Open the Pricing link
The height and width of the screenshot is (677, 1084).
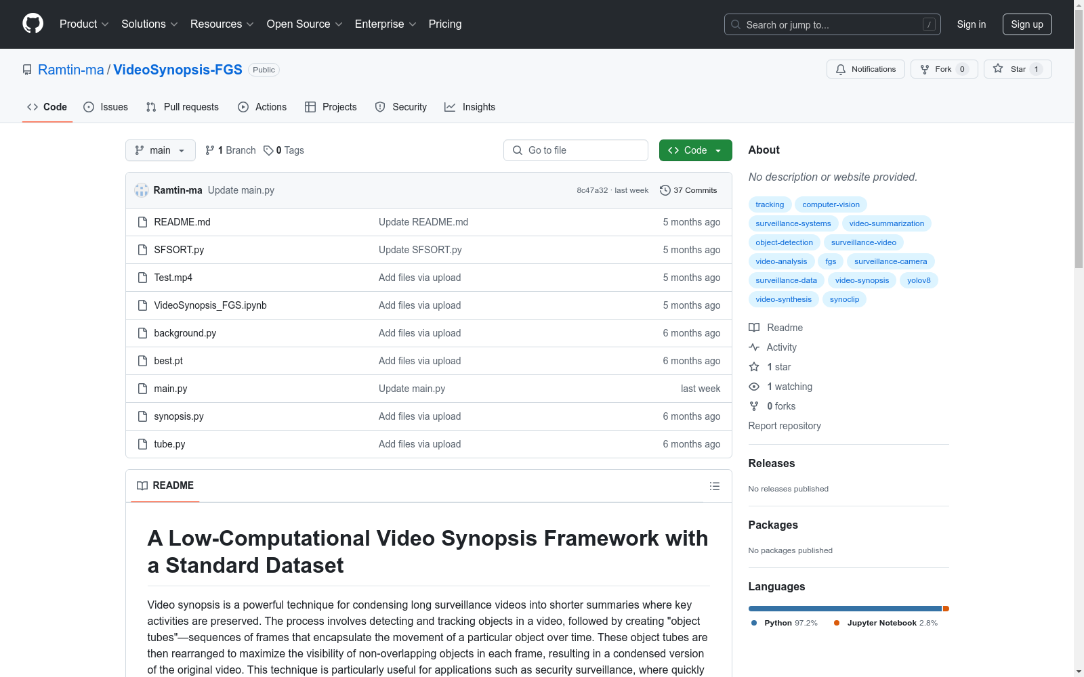coord(445,24)
